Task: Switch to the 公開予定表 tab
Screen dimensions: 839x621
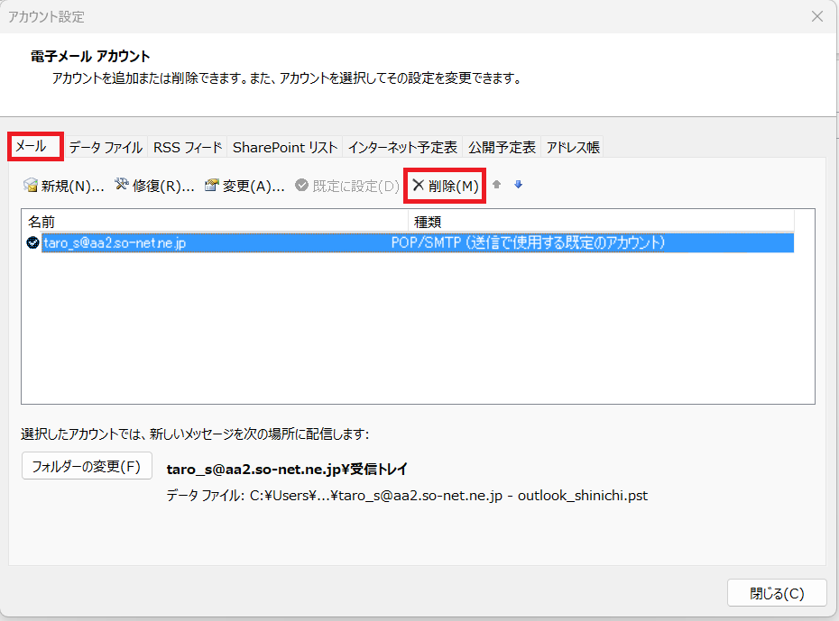Action: 502,147
